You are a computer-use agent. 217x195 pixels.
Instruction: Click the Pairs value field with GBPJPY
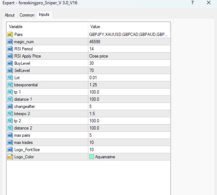tap(129, 35)
